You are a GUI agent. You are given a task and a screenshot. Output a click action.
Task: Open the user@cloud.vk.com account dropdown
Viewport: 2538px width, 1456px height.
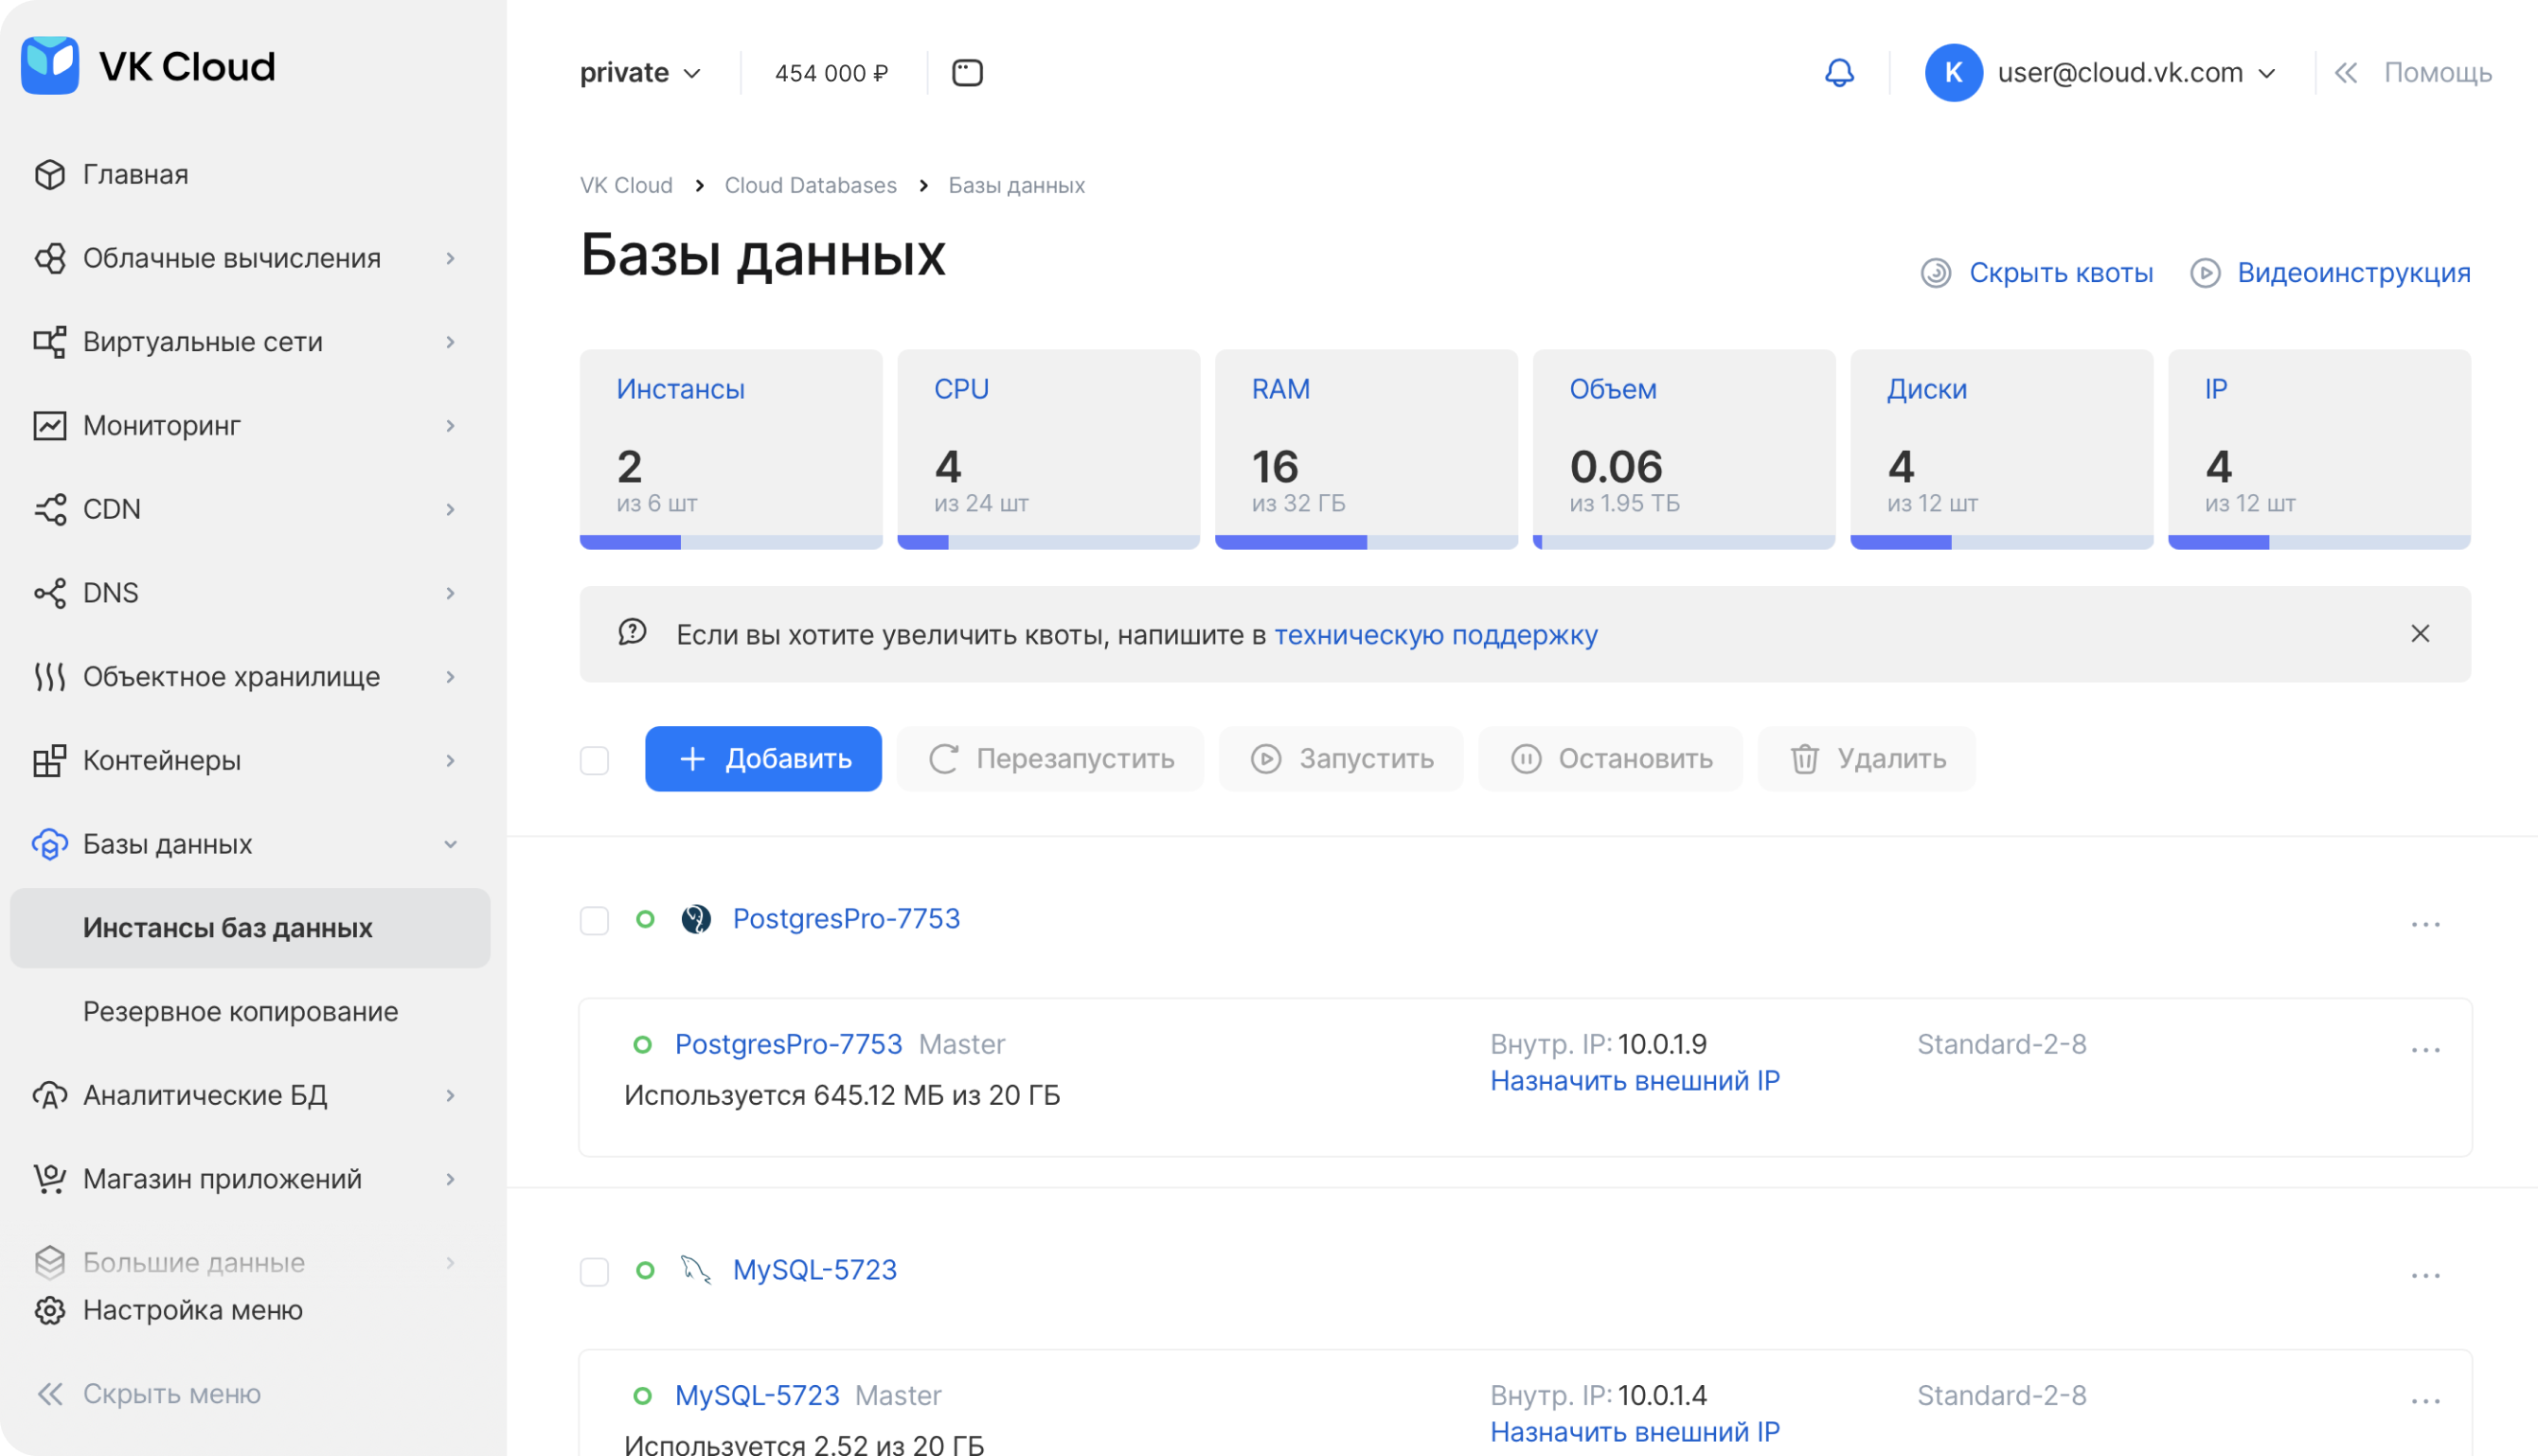pos(2136,72)
